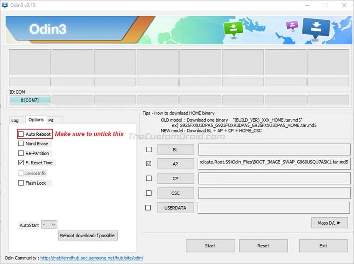The width and height of the screenshot is (354, 264).
Task: Select the 0:[COM7] port box
Action: coord(29,100)
